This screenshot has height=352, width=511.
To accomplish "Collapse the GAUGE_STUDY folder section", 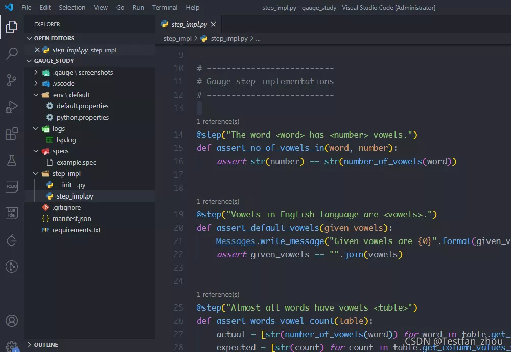I will [x=29, y=61].
